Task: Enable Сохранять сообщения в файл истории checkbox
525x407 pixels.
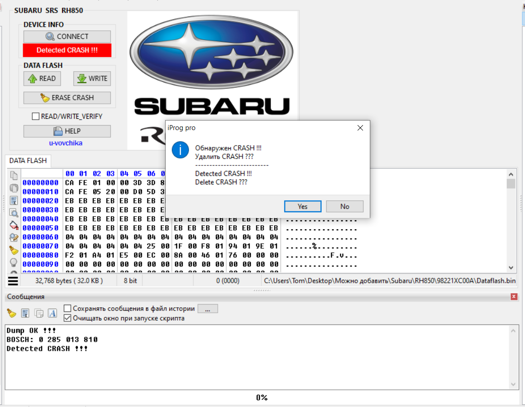Action: [x=67, y=308]
